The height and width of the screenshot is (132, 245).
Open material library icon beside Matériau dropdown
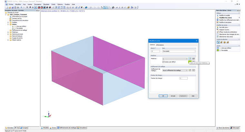[194, 59]
